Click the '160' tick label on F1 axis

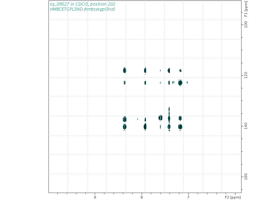(245, 177)
